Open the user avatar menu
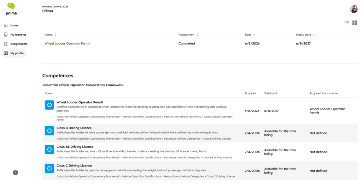This screenshot has width=362, height=188. tap(354, 9)
